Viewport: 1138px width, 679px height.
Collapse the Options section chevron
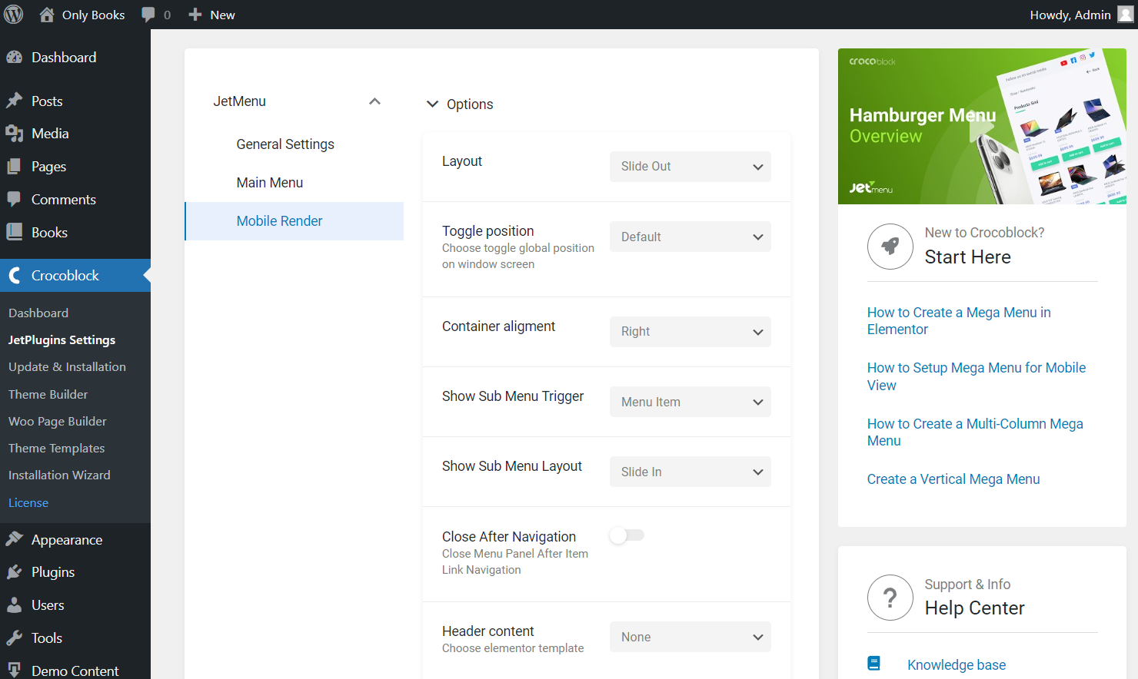tap(433, 104)
